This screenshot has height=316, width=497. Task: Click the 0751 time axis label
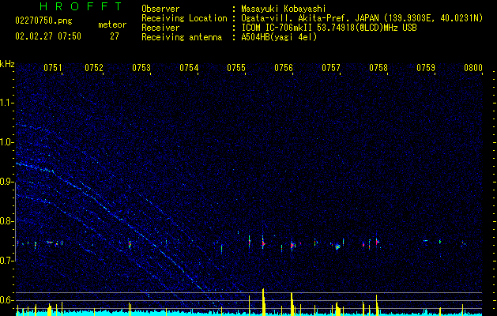[53, 68]
